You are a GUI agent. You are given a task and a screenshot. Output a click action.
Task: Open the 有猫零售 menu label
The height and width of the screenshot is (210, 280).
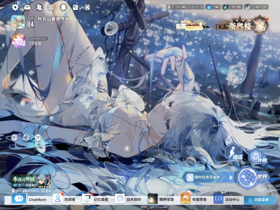click(199, 199)
